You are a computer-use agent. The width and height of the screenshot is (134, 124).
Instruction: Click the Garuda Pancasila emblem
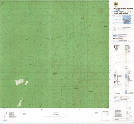pyautogui.click(x=116, y=4)
